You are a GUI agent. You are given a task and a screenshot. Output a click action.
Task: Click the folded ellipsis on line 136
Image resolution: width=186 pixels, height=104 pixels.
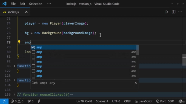71,94
